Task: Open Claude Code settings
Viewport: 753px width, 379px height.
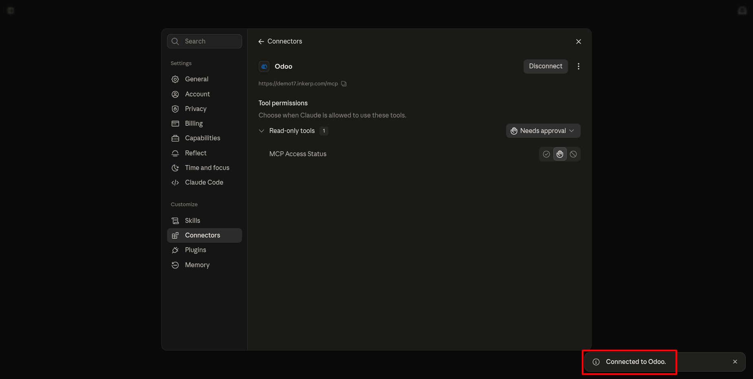Action: (205, 183)
